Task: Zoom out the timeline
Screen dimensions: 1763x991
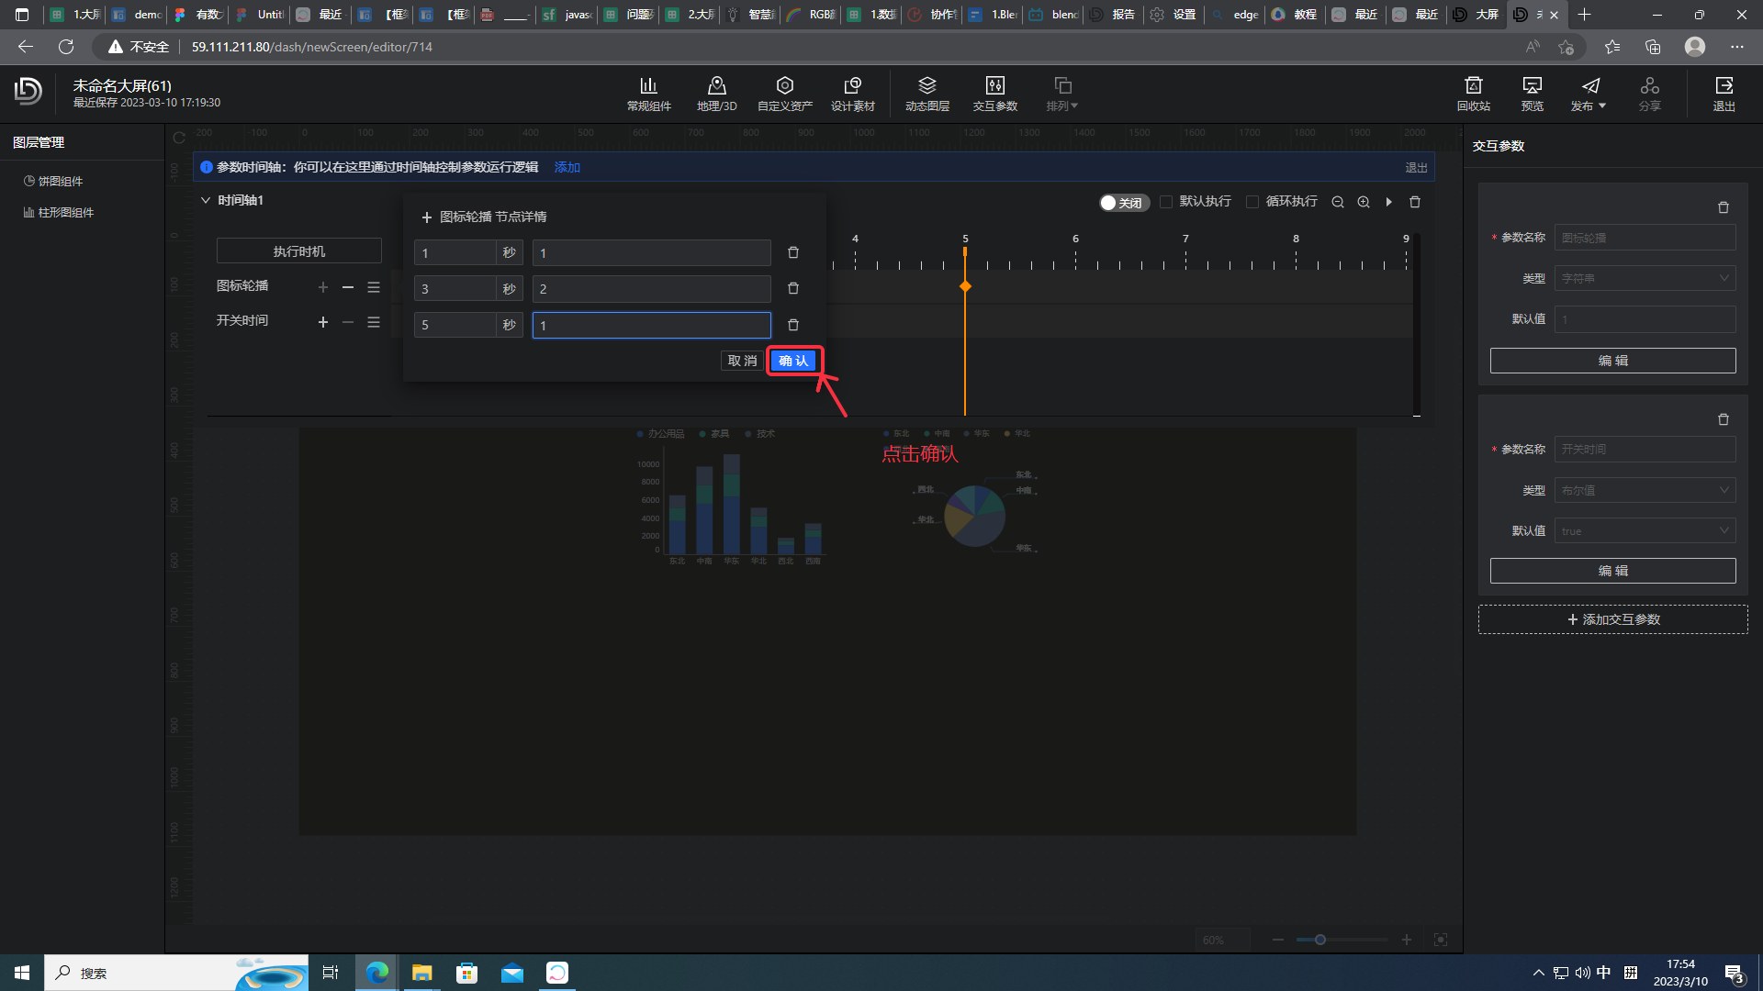Action: coord(1338,202)
